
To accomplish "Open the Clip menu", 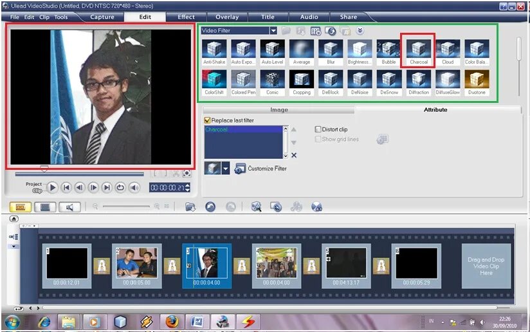I will pos(44,17).
